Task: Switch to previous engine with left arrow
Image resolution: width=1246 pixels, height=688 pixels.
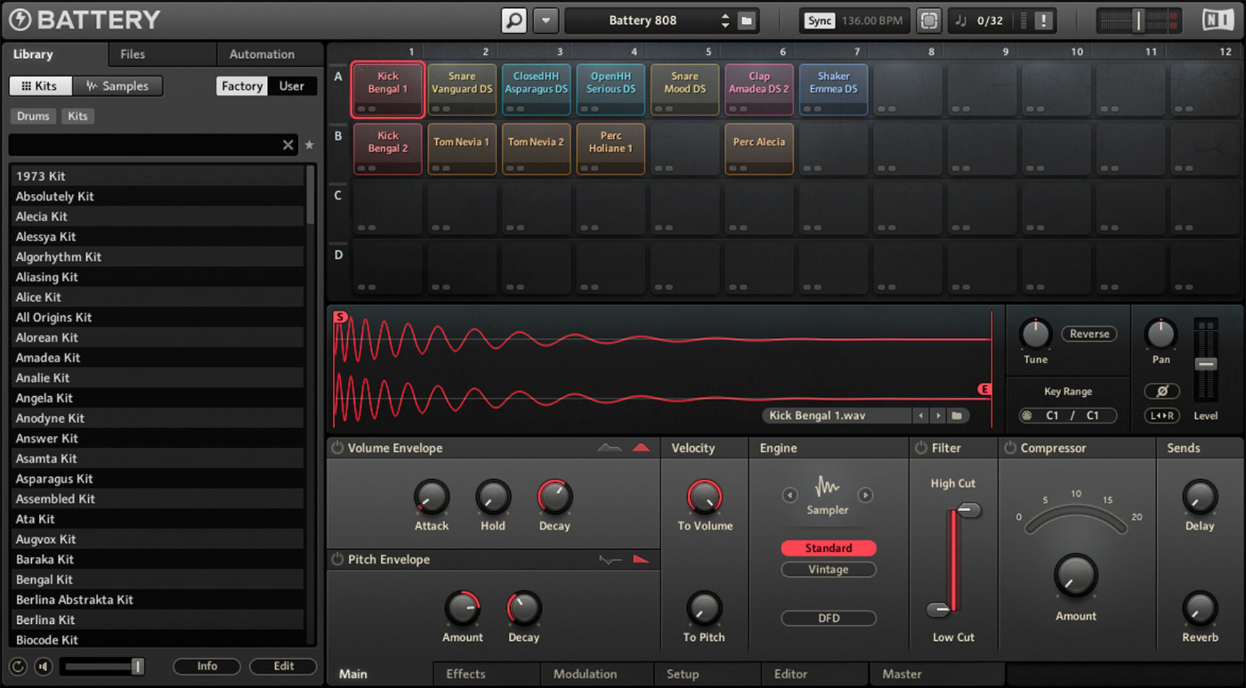Action: coord(790,495)
